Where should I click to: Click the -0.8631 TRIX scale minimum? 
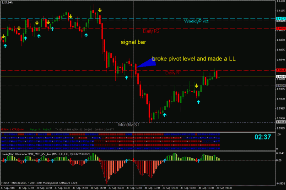(x=281, y=183)
